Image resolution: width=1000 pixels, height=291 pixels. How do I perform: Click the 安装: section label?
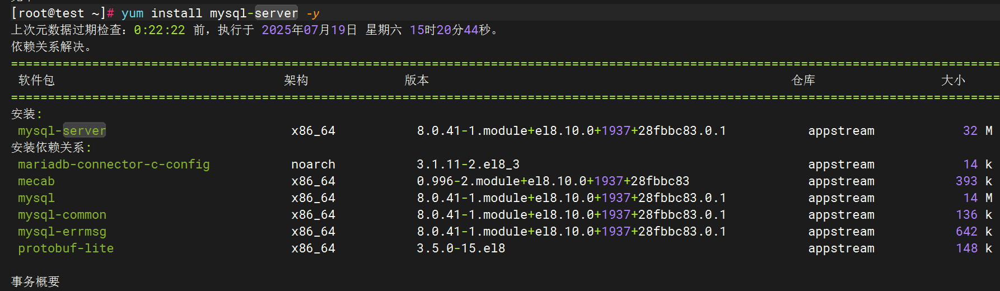click(x=26, y=114)
